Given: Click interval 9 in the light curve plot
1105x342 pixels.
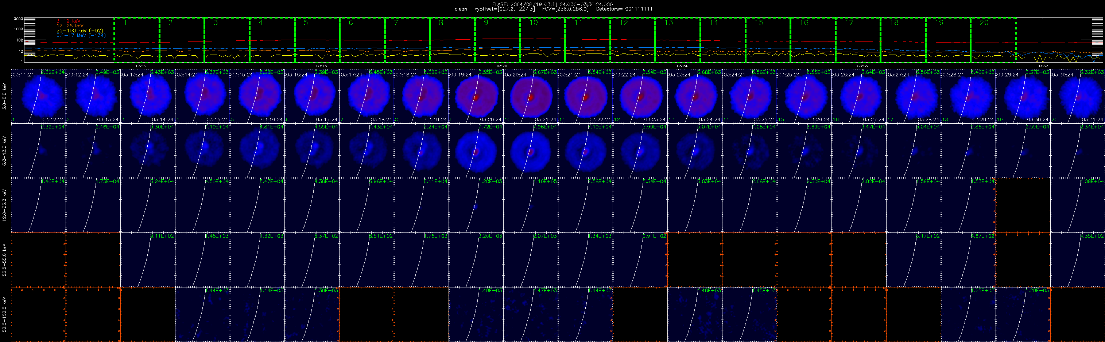Looking at the screenshot, I should (497, 40).
